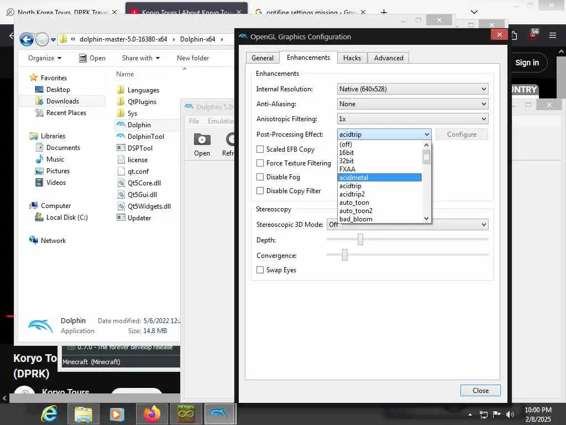Toggle Swap Eyes checkbox
Viewport: 566px width, 425px height.
(x=260, y=269)
